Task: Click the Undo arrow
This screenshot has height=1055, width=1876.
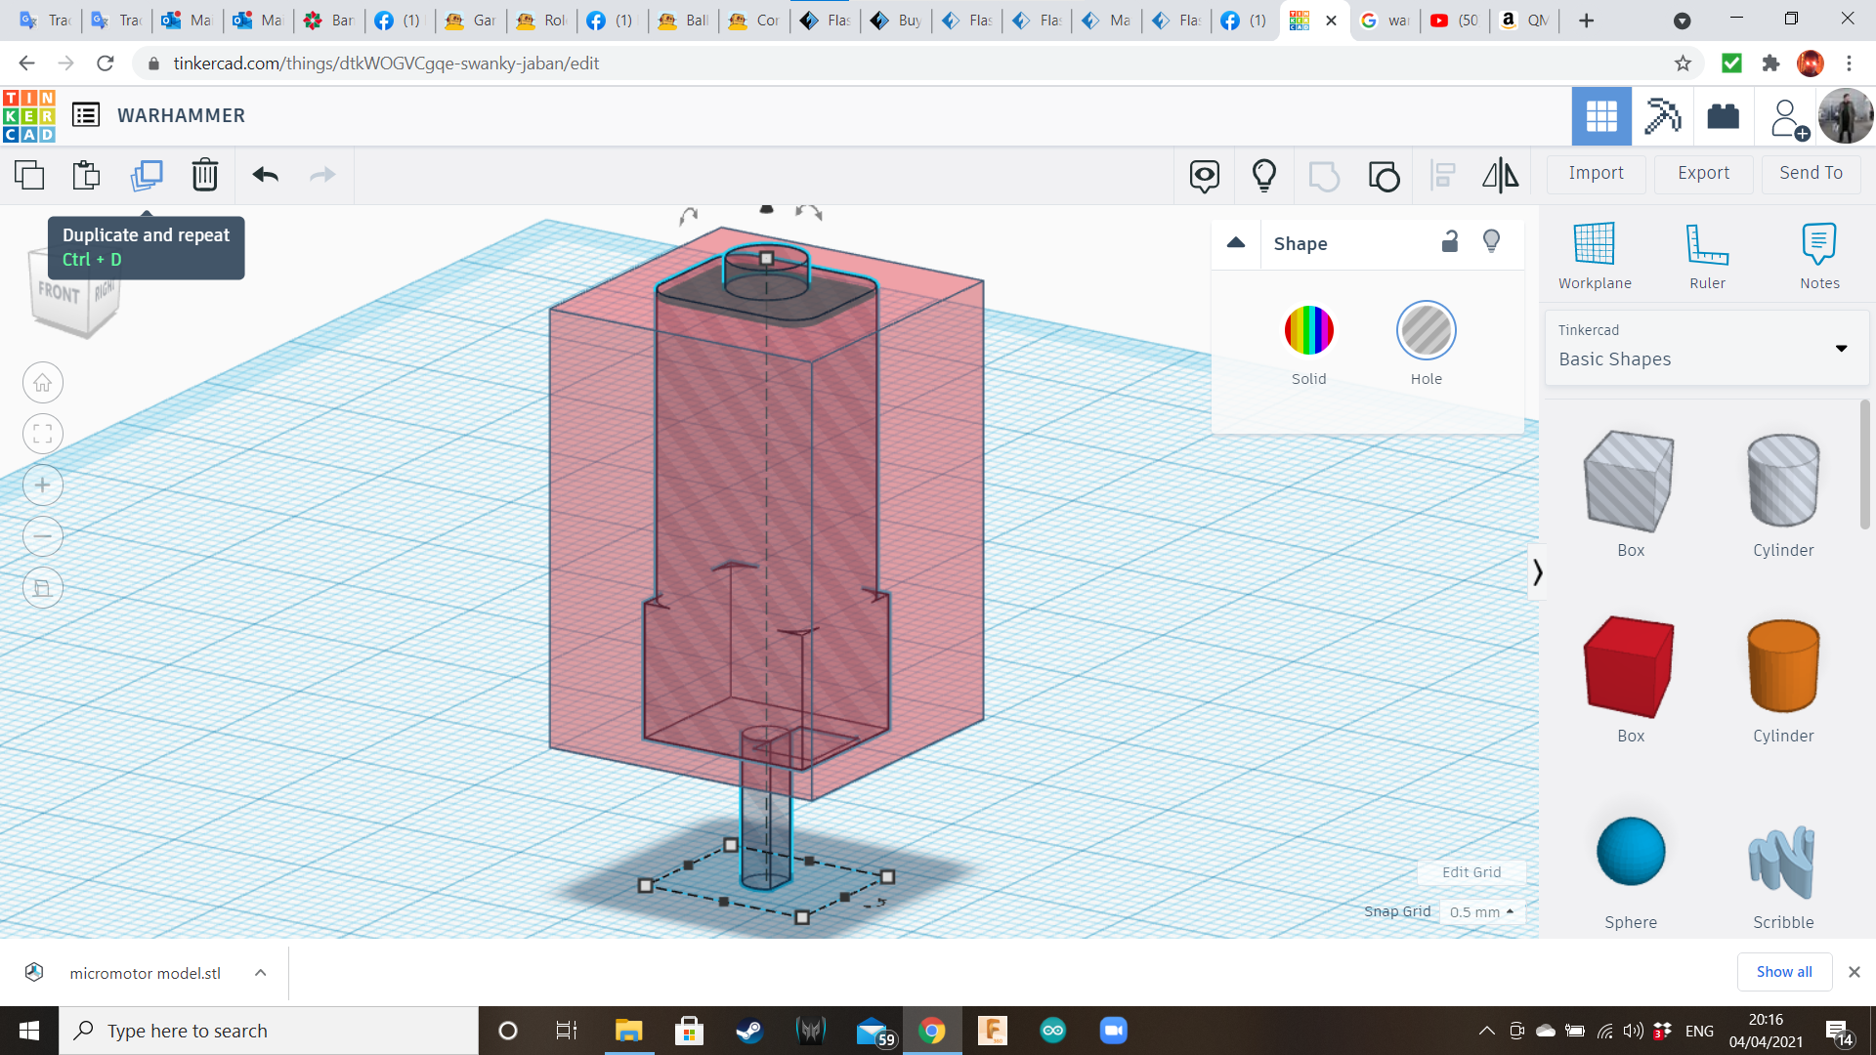Action: click(x=266, y=175)
